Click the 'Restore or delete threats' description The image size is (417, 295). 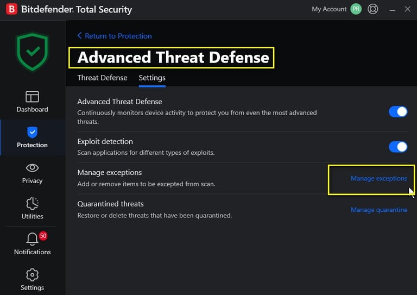point(155,216)
